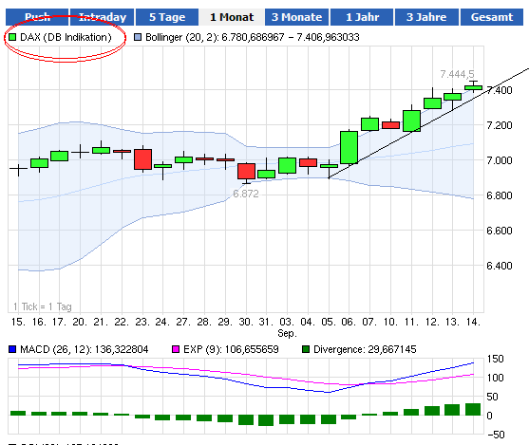Screen dimensions: 529x445
Task: Select the 5 Tage timeframe tab
Action: point(167,17)
